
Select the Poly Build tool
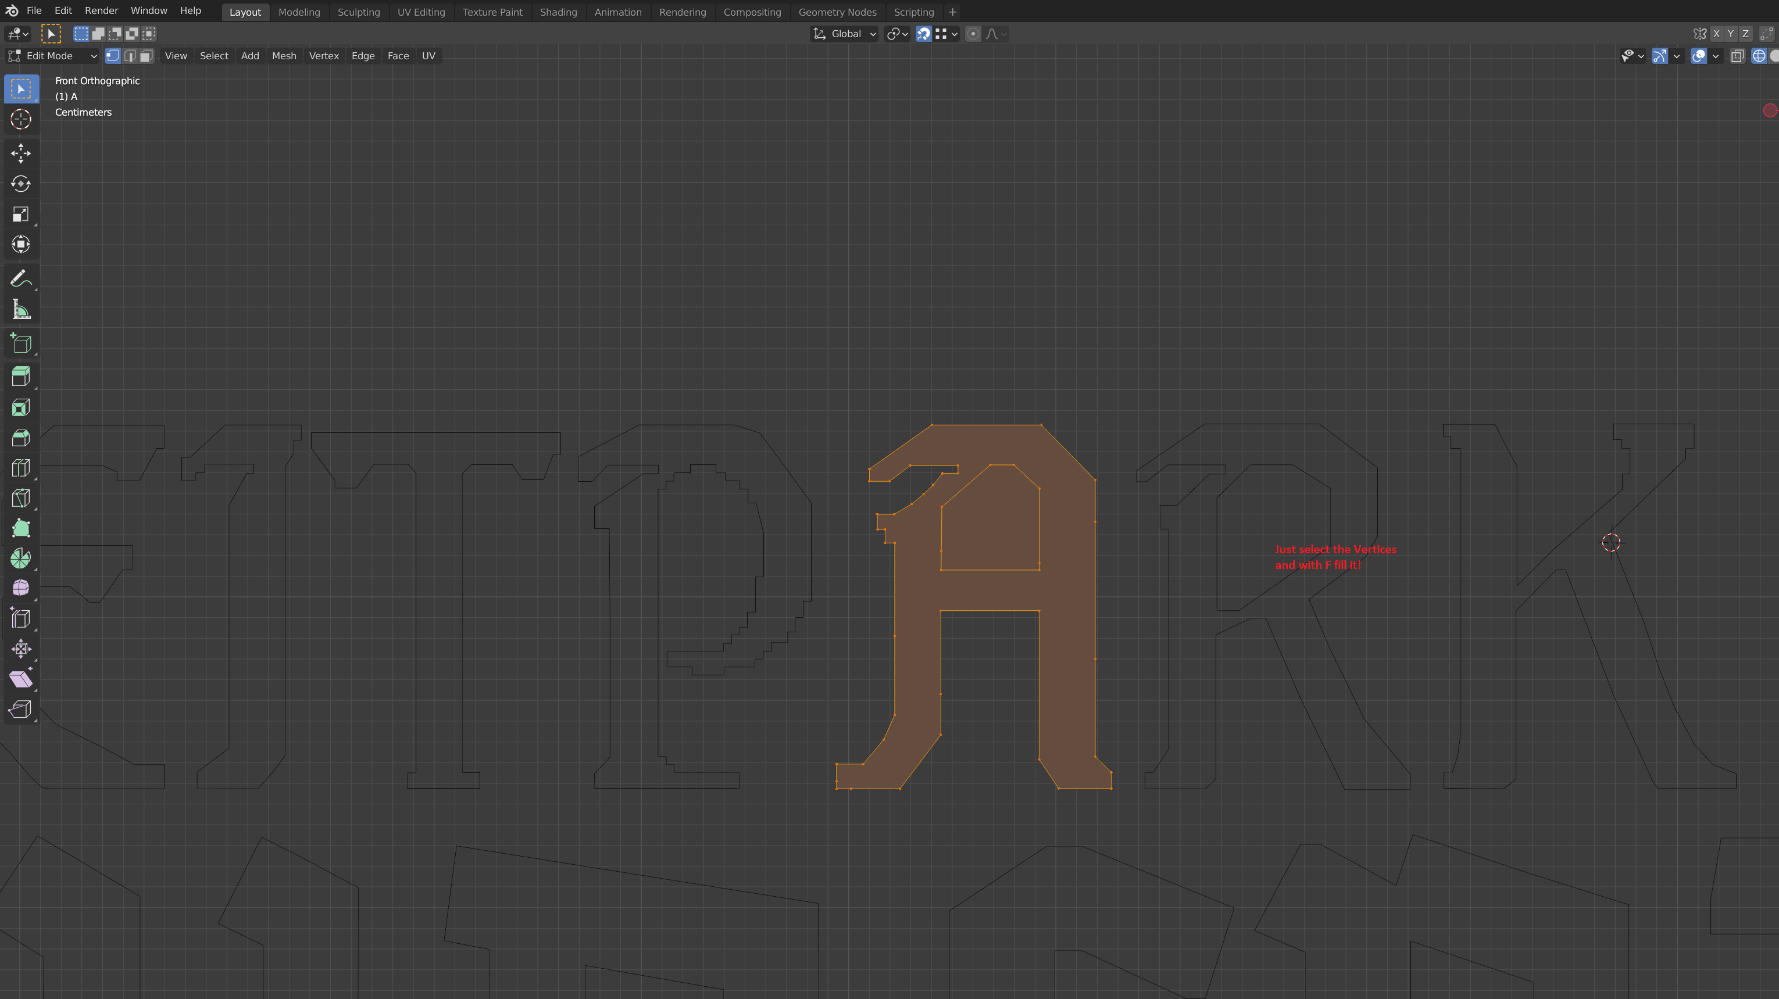[x=21, y=529]
